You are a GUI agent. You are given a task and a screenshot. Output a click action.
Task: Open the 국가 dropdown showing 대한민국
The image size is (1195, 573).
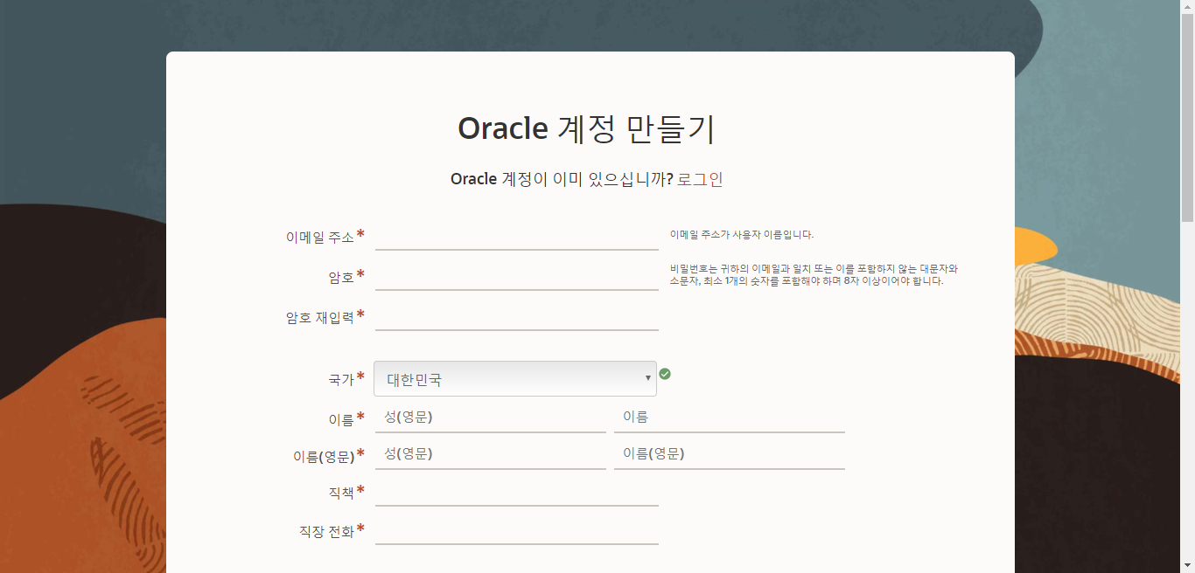(515, 379)
